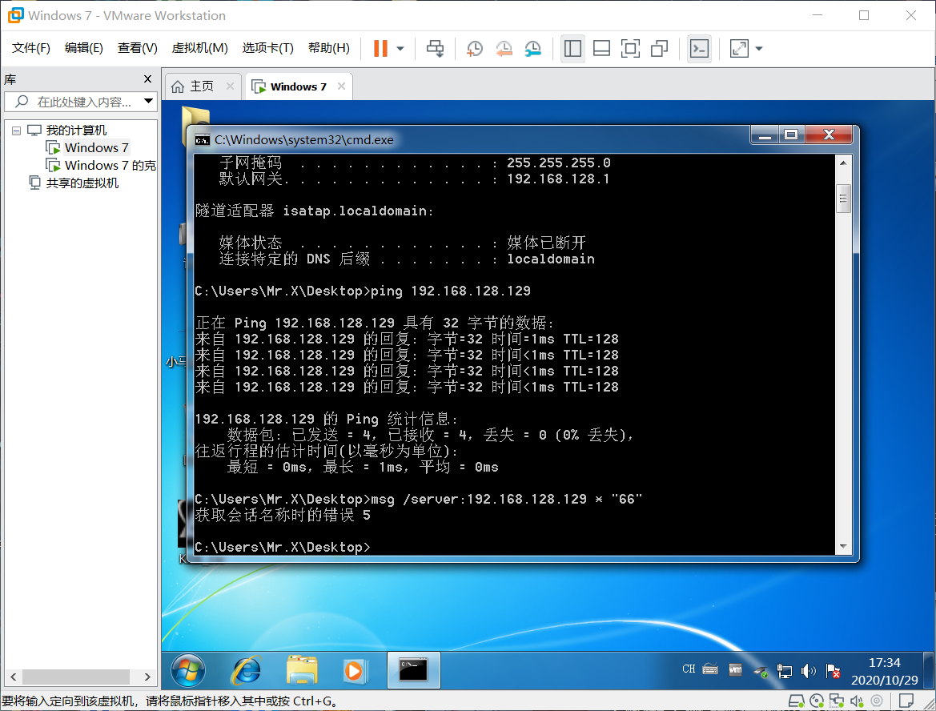Image resolution: width=936 pixels, height=711 pixels.
Task: Open the 选项卡(T) menu
Action: click(267, 48)
